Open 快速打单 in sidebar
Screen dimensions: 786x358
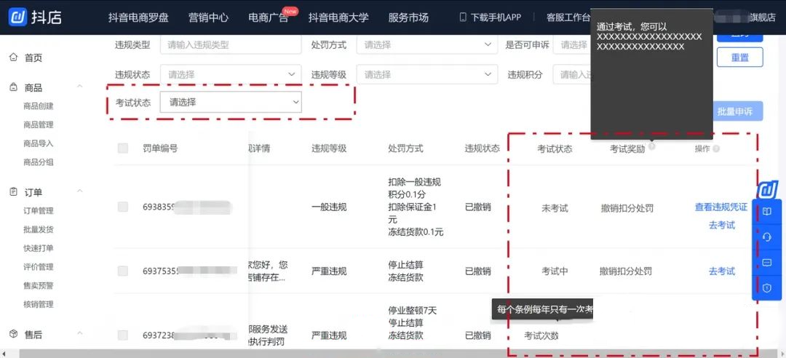(x=38, y=248)
